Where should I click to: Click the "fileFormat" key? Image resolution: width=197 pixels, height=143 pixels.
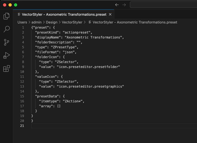coord(47,52)
